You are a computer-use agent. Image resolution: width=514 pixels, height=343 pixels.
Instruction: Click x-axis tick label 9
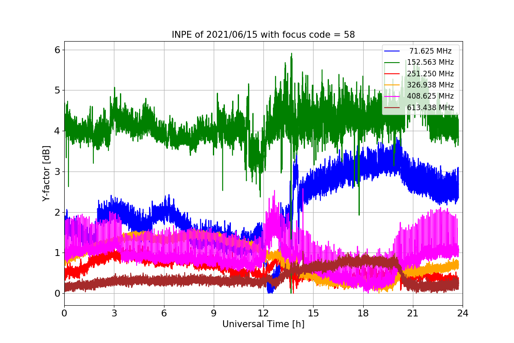tap(214, 313)
